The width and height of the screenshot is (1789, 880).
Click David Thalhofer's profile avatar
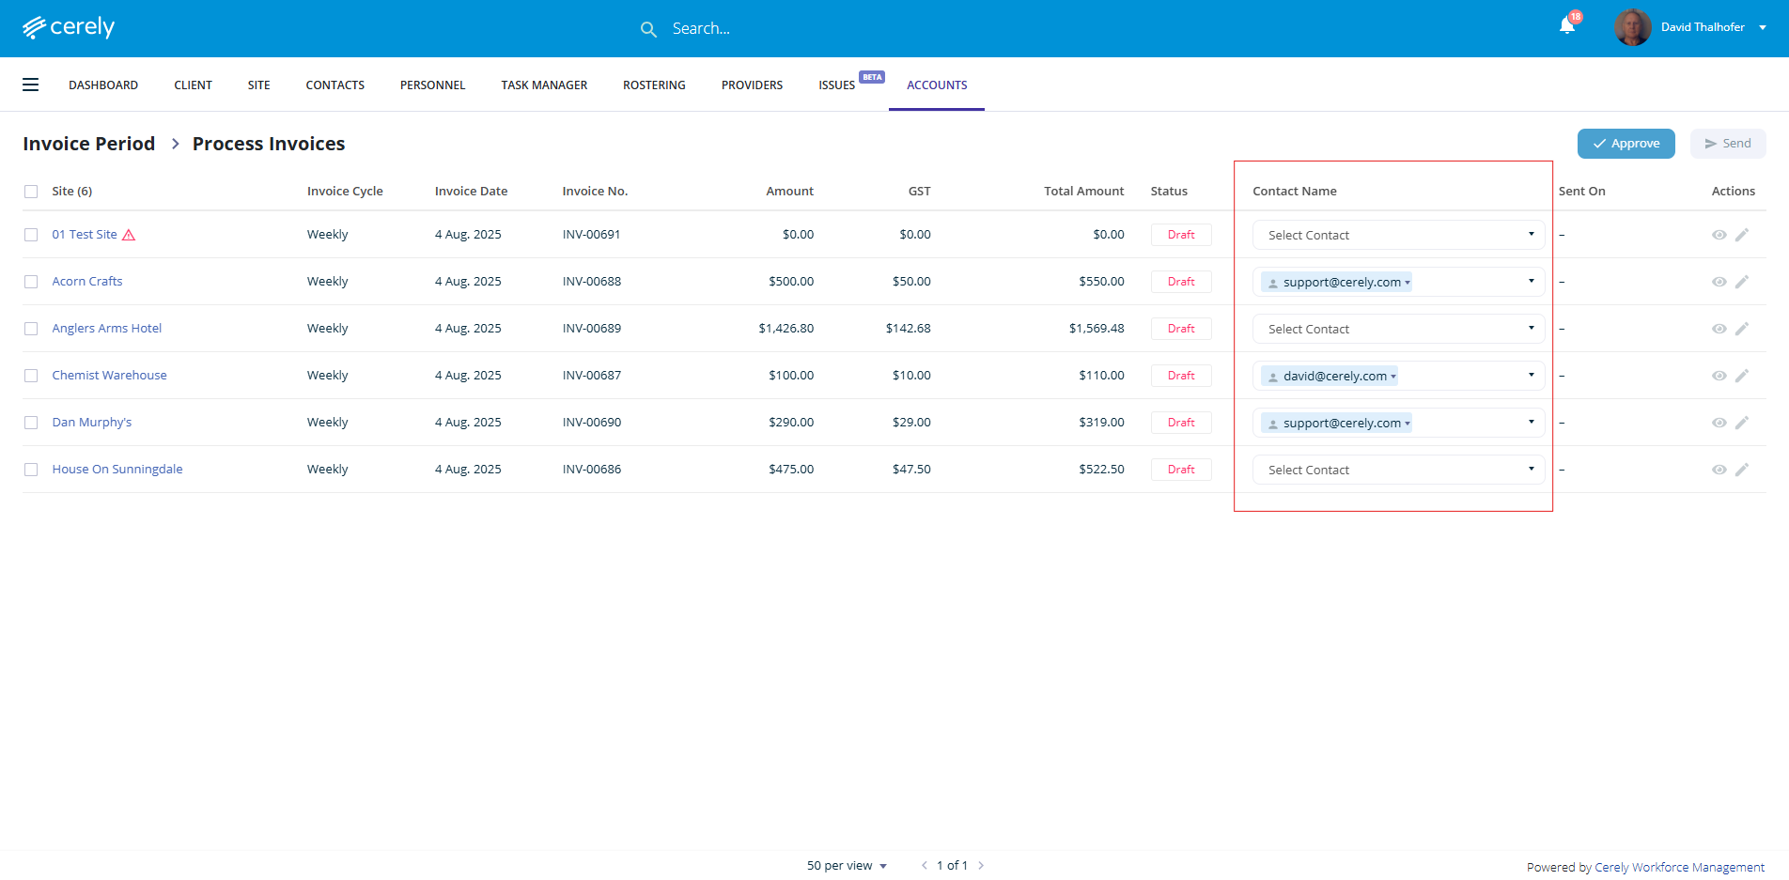1632,27
